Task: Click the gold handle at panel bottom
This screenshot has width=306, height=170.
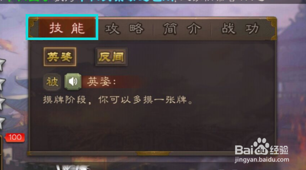Action: 153,153
